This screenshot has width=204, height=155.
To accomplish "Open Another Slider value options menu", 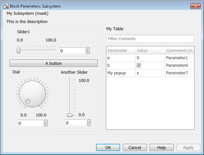I will pyautogui.click(x=89, y=123).
